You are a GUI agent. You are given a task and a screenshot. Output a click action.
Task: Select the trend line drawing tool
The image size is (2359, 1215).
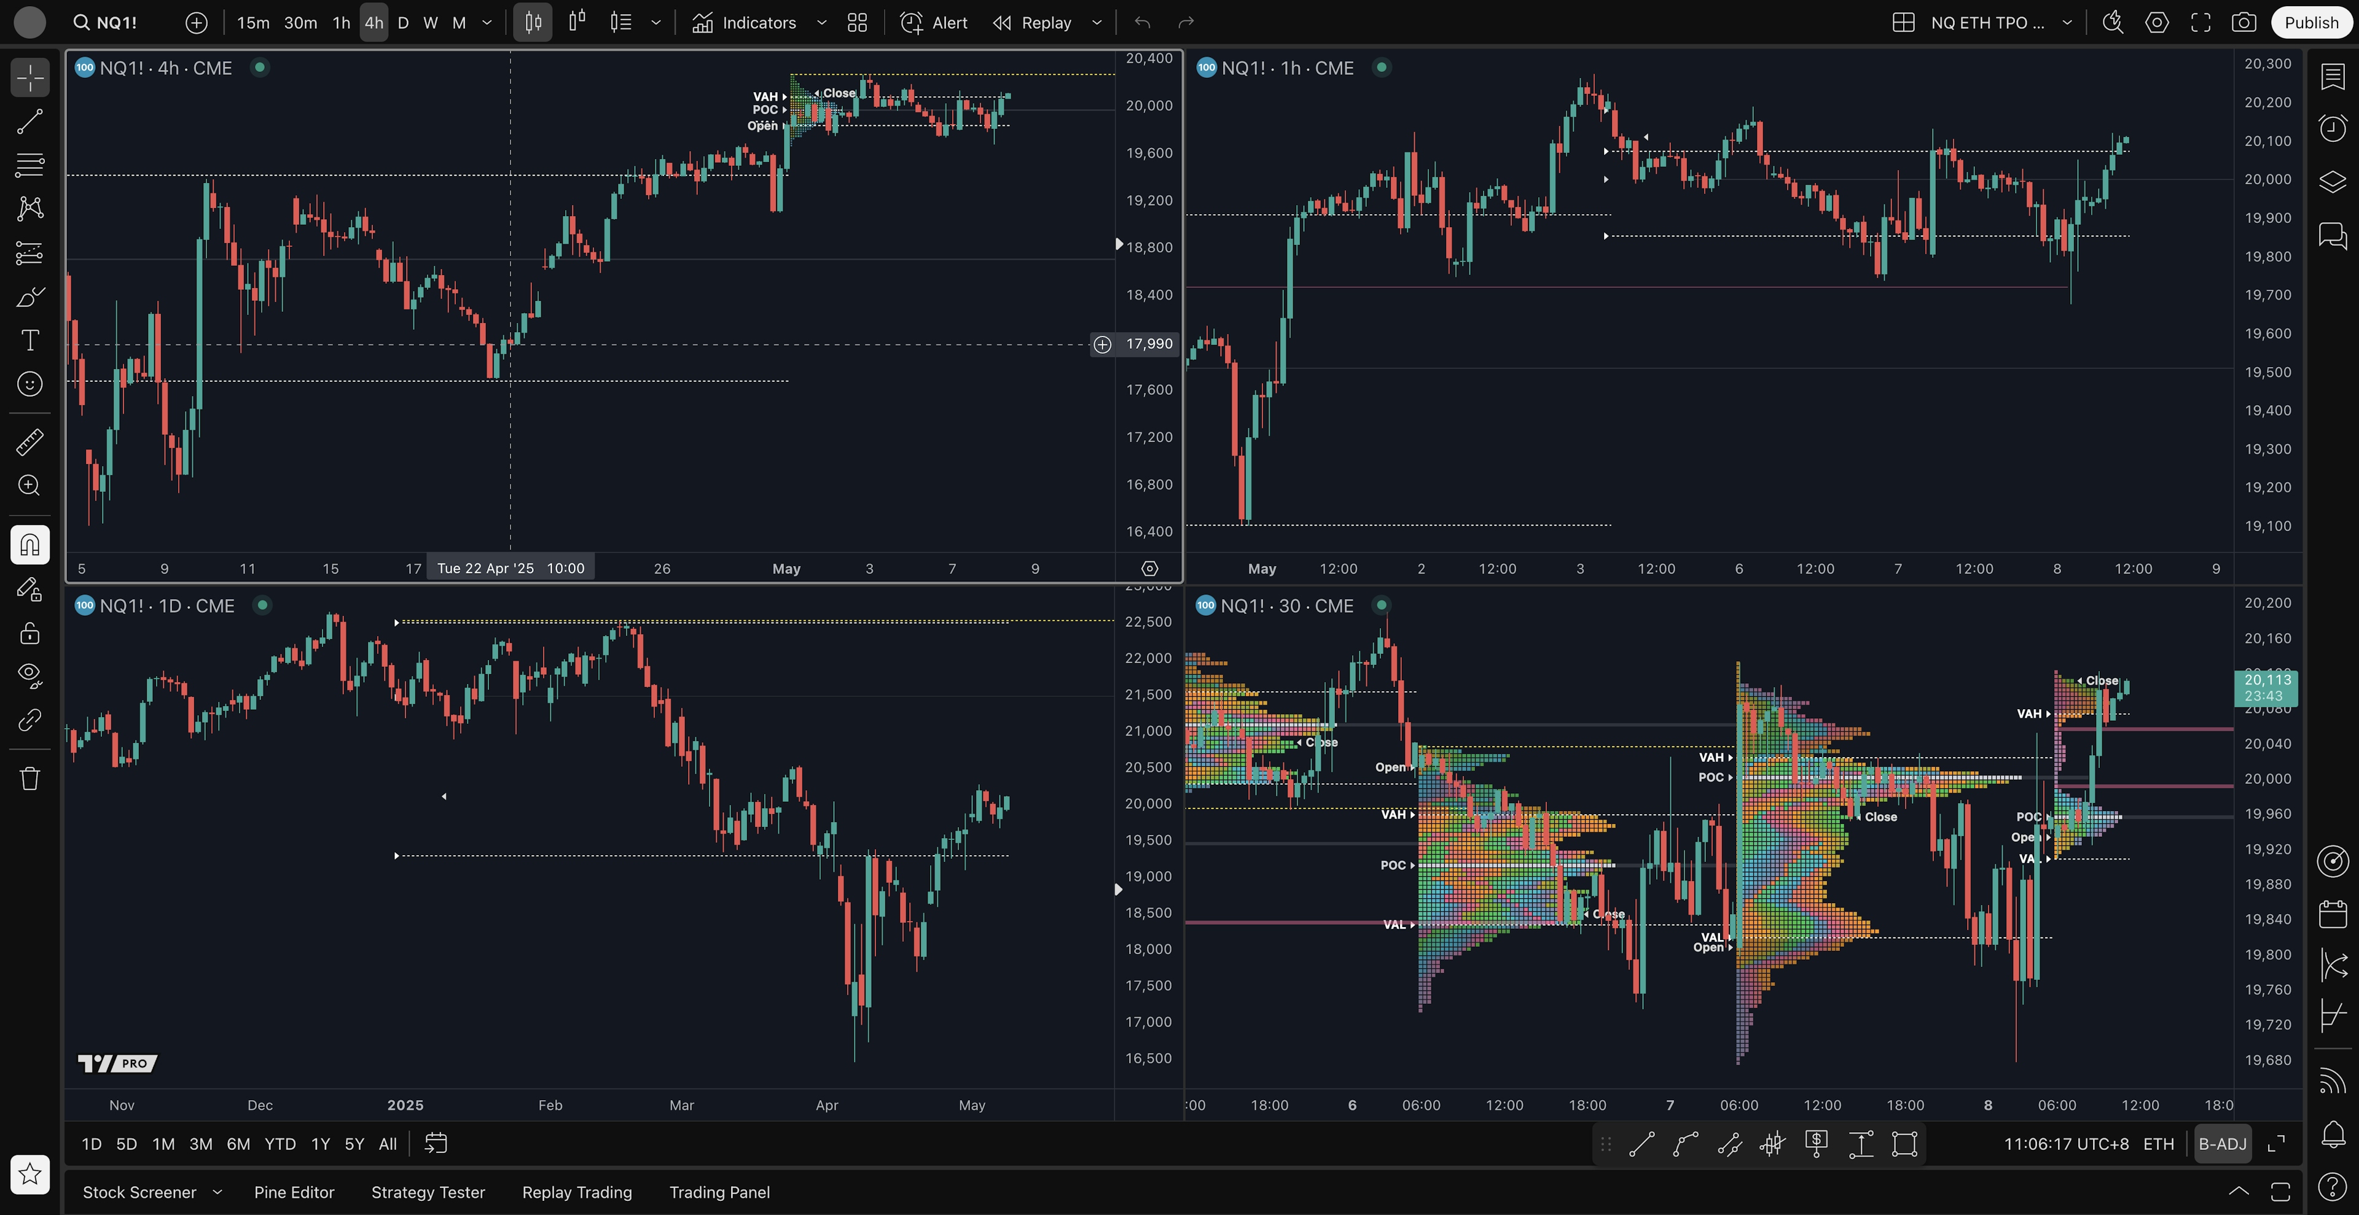coord(29,122)
